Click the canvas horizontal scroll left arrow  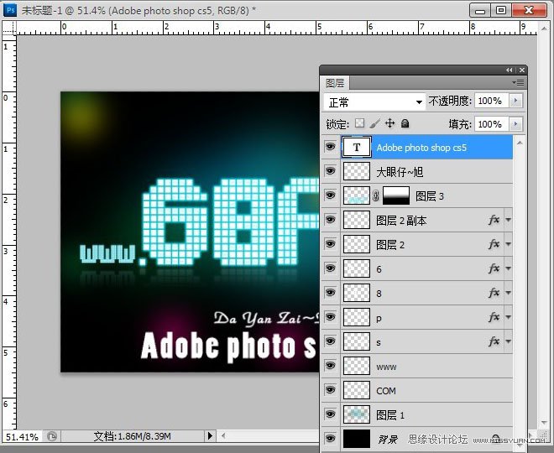[223, 436]
